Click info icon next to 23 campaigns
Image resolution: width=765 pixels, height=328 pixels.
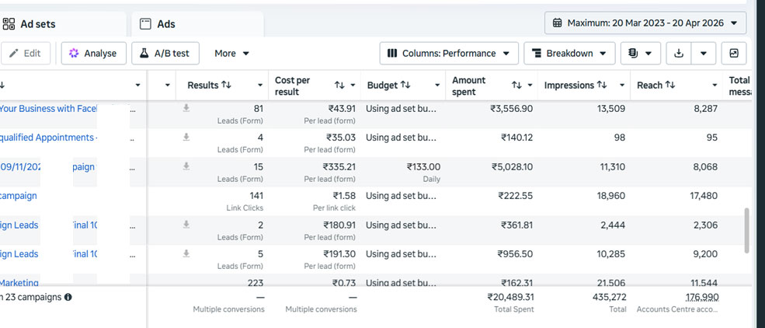coord(68,297)
